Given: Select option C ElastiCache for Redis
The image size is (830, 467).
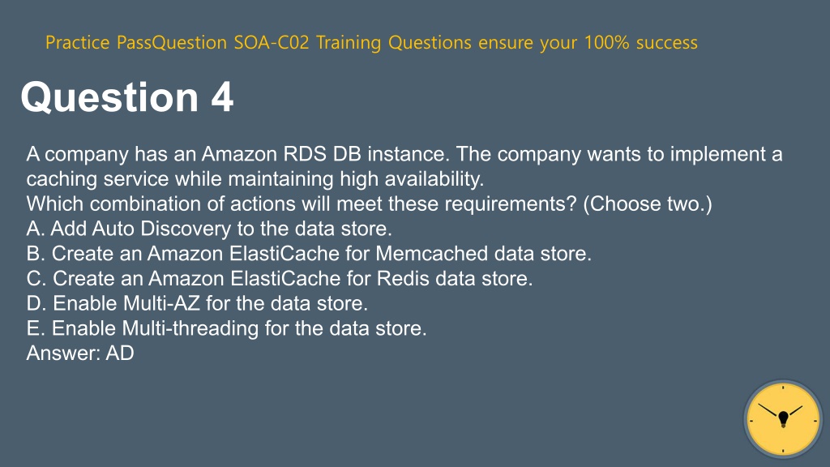Looking at the screenshot, I should pyautogui.click(x=280, y=279).
